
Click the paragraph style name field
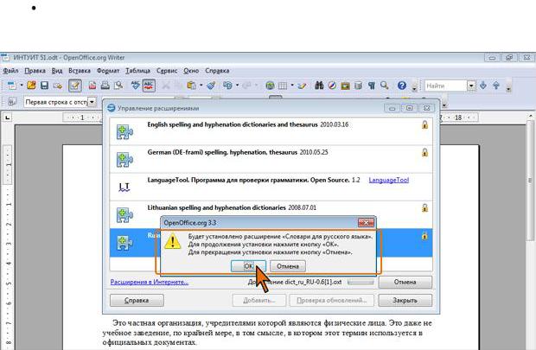pos(56,102)
